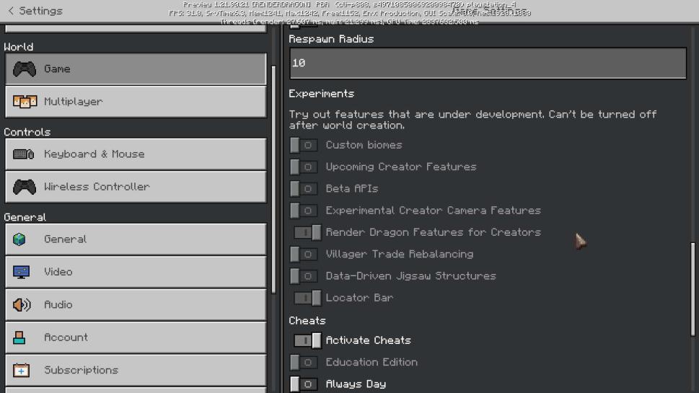
Task: Click the Audio speaker icon
Action: coord(22,305)
